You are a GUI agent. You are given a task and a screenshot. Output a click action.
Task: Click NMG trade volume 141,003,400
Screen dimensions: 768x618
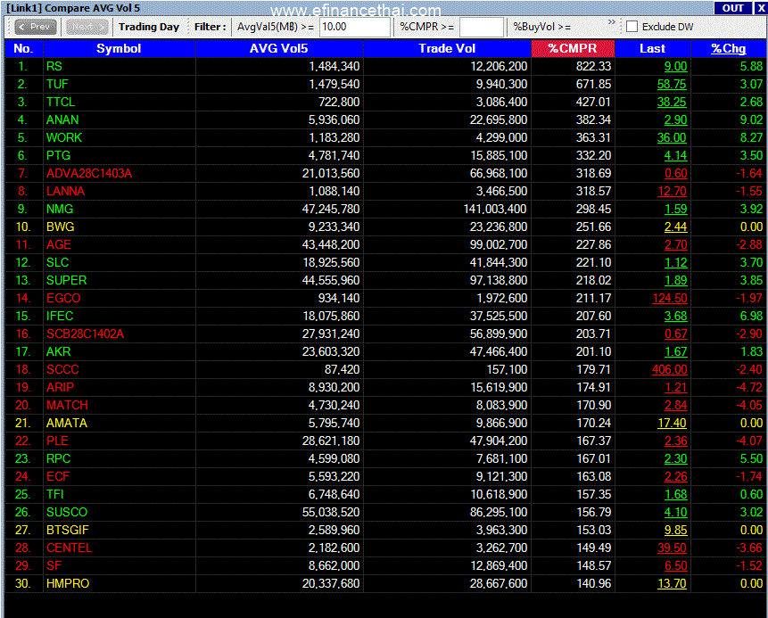click(495, 209)
